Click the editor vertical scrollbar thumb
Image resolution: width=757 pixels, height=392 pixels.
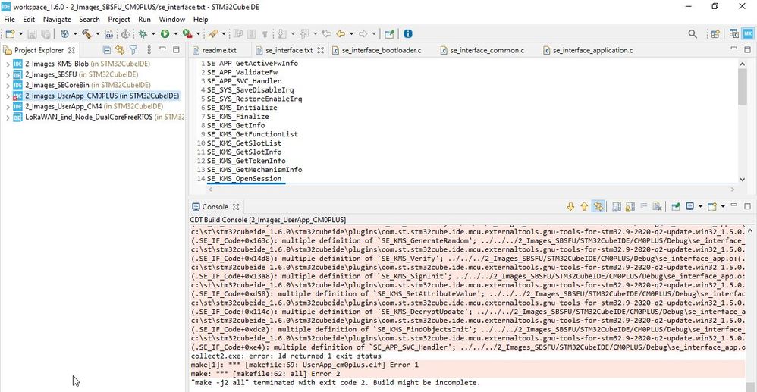pos(743,86)
